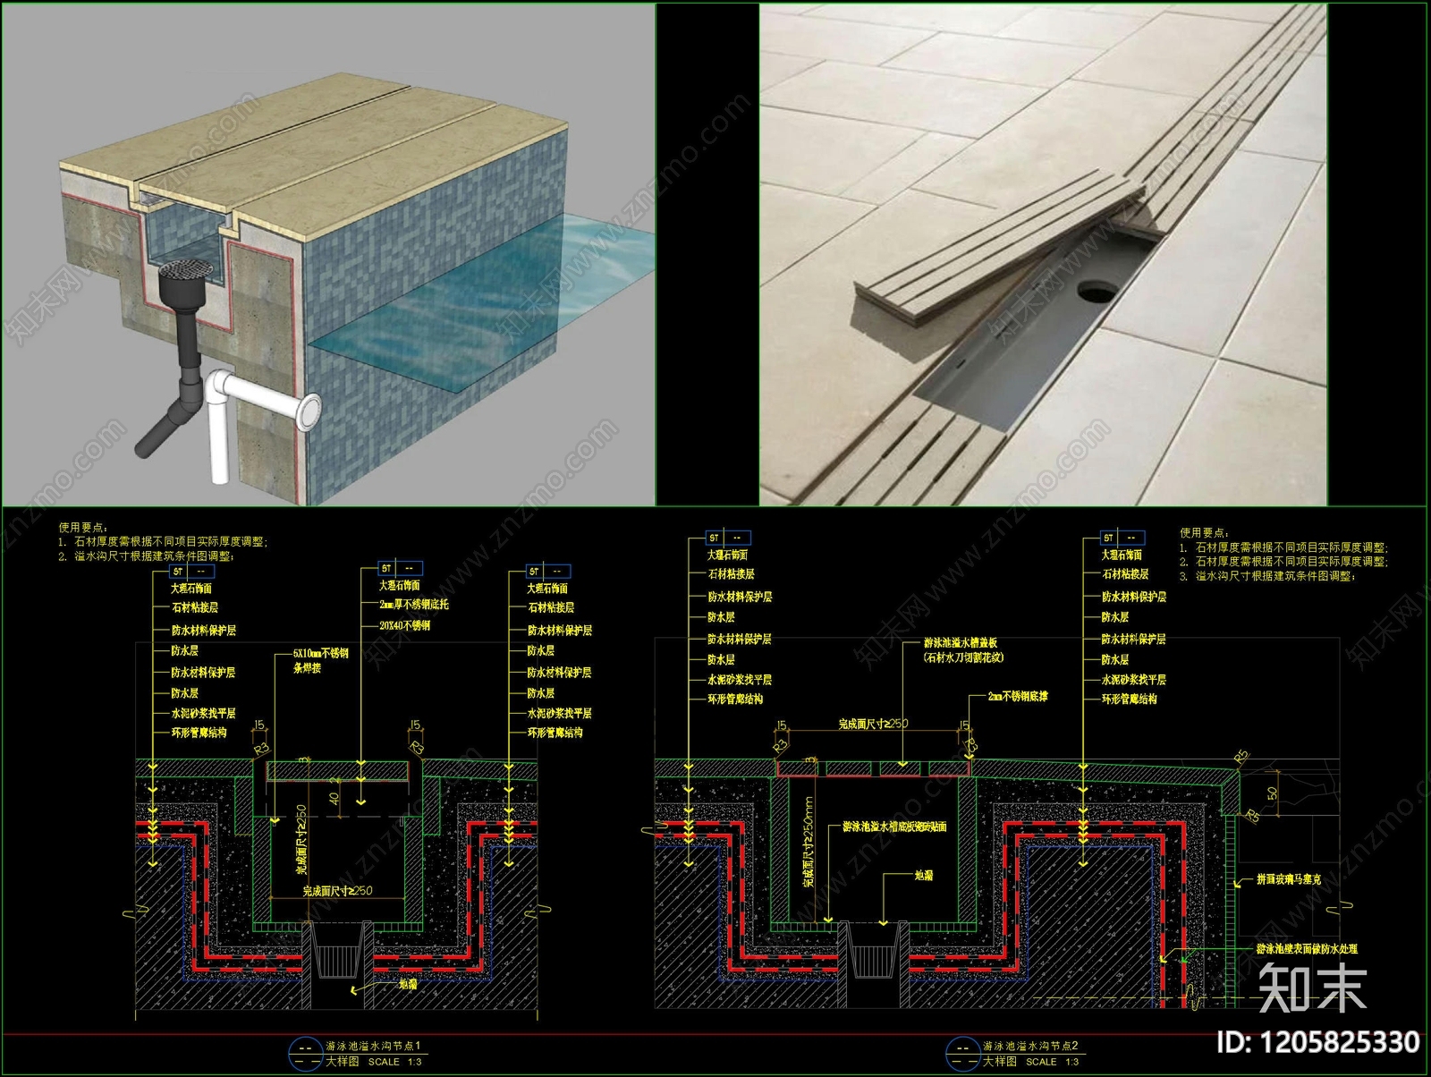Click note 3 溢水沟尺寸根据建筑条件图调整 at right
1431x1077 pixels.
coord(1266,576)
